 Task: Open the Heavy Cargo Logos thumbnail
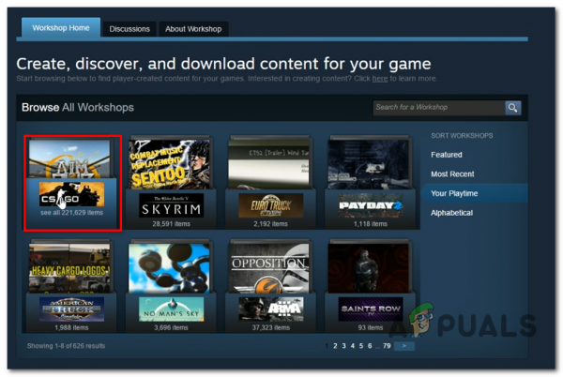[x=69, y=268]
